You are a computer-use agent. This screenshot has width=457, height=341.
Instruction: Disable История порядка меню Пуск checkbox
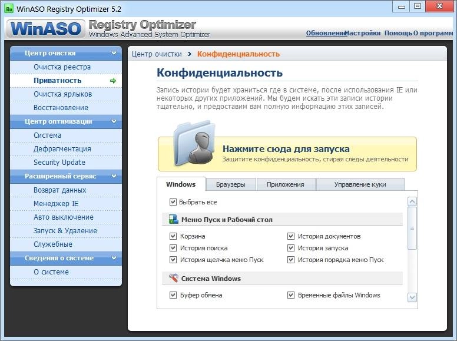click(291, 260)
